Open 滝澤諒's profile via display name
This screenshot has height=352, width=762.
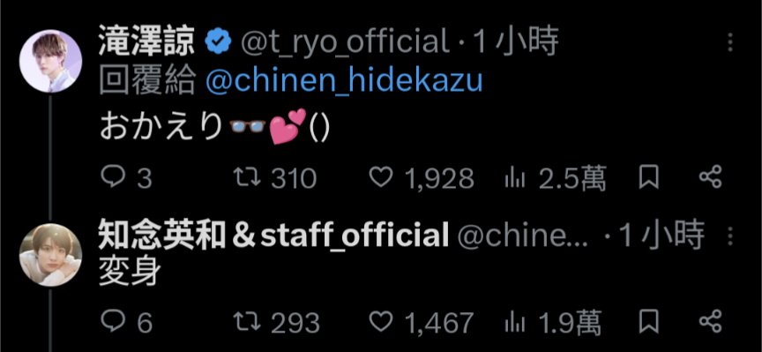click(146, 41)
